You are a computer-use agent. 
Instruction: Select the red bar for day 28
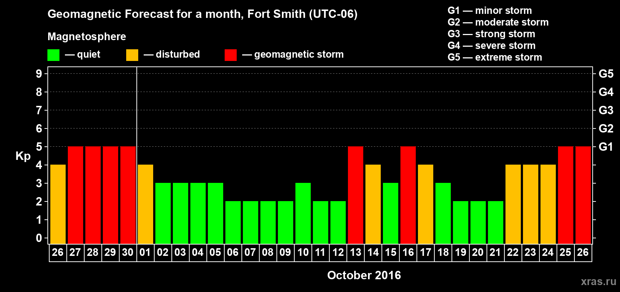[93, 195]
